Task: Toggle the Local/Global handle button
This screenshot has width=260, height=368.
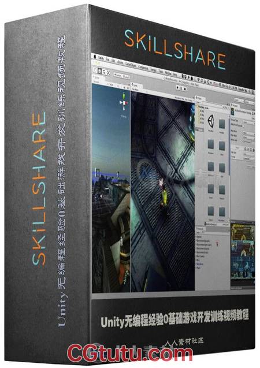Action: pos(126,76)
